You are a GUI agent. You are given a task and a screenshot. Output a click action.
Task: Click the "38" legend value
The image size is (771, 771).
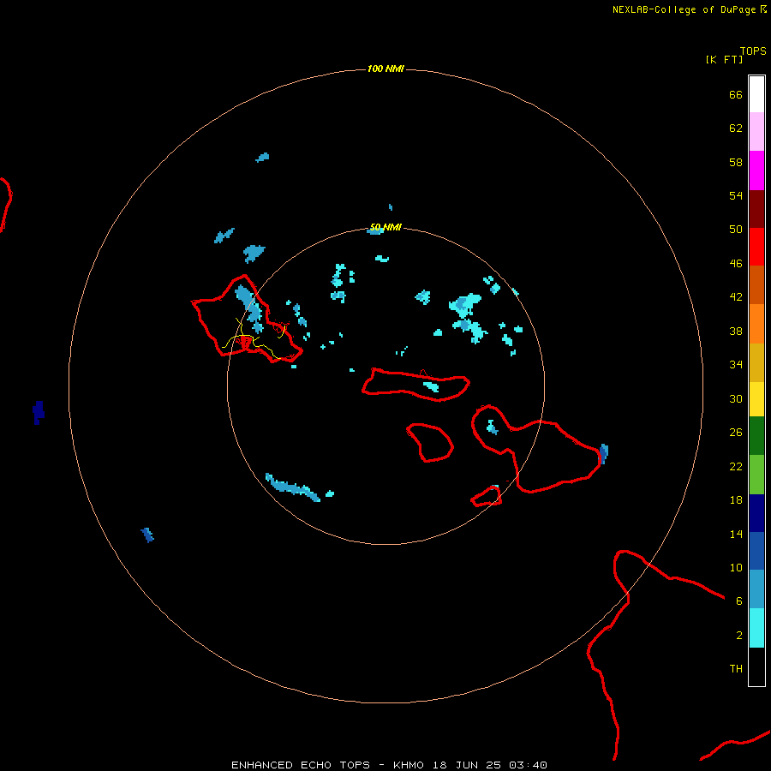point(736,332)
